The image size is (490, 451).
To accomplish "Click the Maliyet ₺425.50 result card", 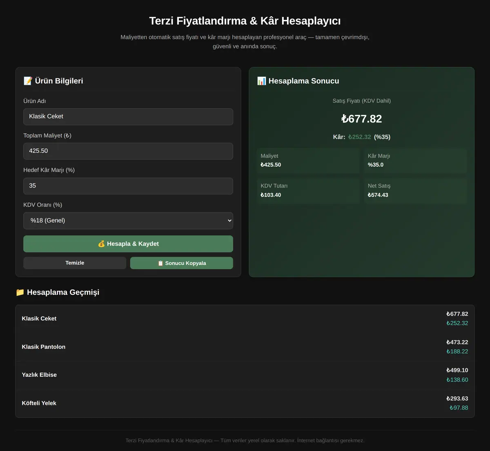I will point(308,161).
